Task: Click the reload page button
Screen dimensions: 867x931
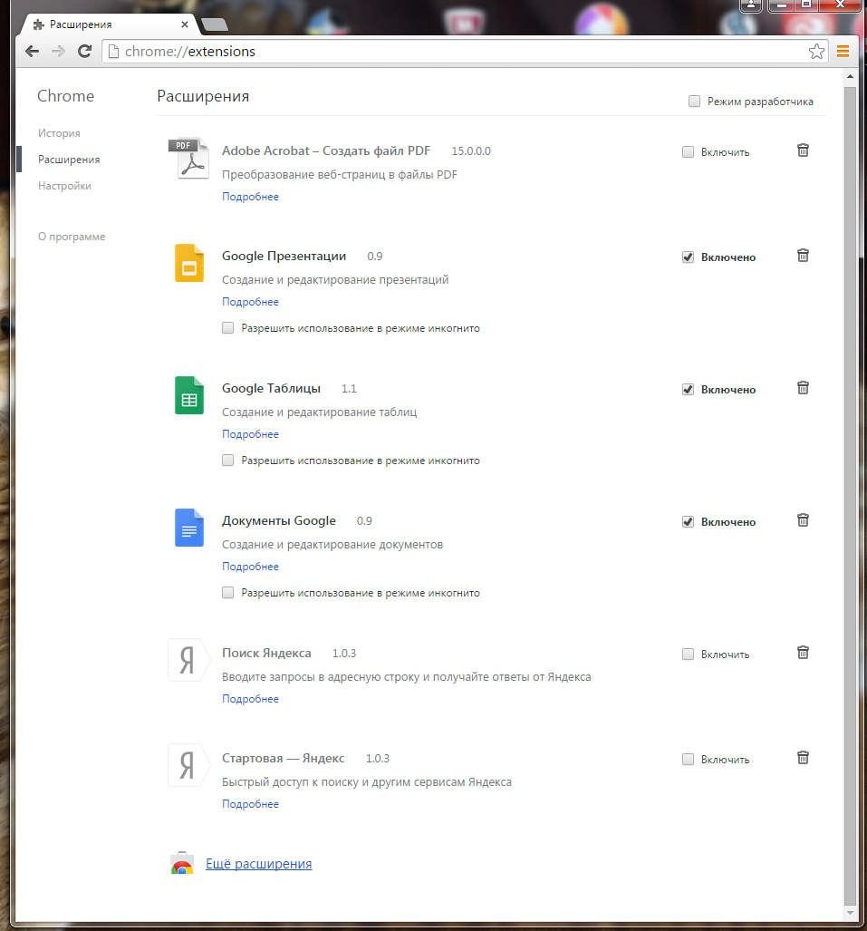Action: click(x=84, y=52)
